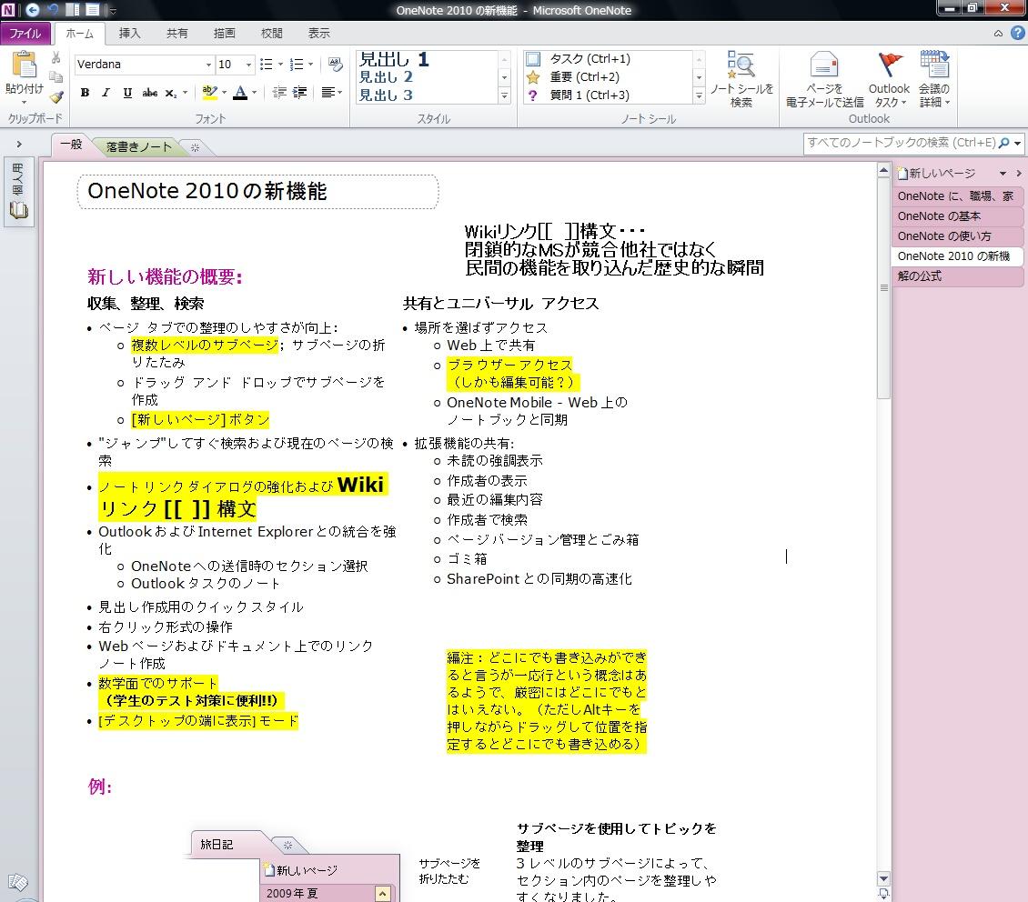Viewport: 1028px width, 902px height.
Task: Open the numbering style dropdown arrow
Action: tap(311, 65)
